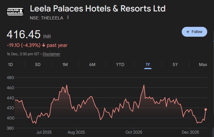This screenshot has width=214, height=137.
Task: Select the 5D time range tab
Action: [38, 64]
